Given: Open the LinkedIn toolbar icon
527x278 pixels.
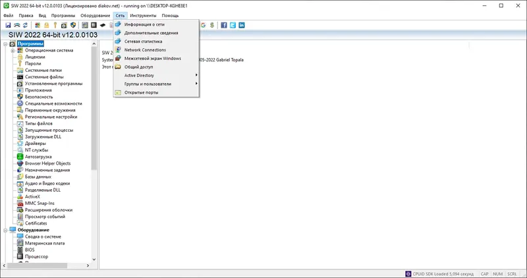Looking at the screenshot, I should click(x=241, y=25).
